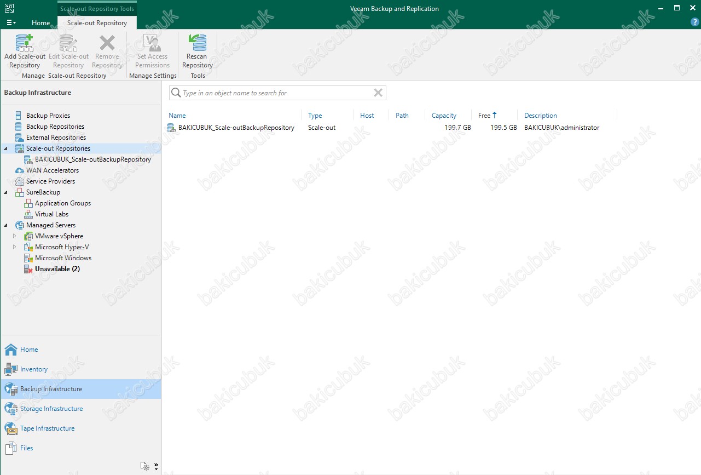Viewport: 701px width, 475px height.
Task: Select Application Groups in the tree
Action: [63, 203]
